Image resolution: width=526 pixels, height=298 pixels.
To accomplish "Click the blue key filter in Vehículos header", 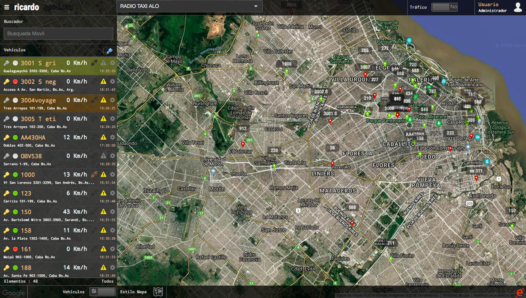I will [109, 51].
